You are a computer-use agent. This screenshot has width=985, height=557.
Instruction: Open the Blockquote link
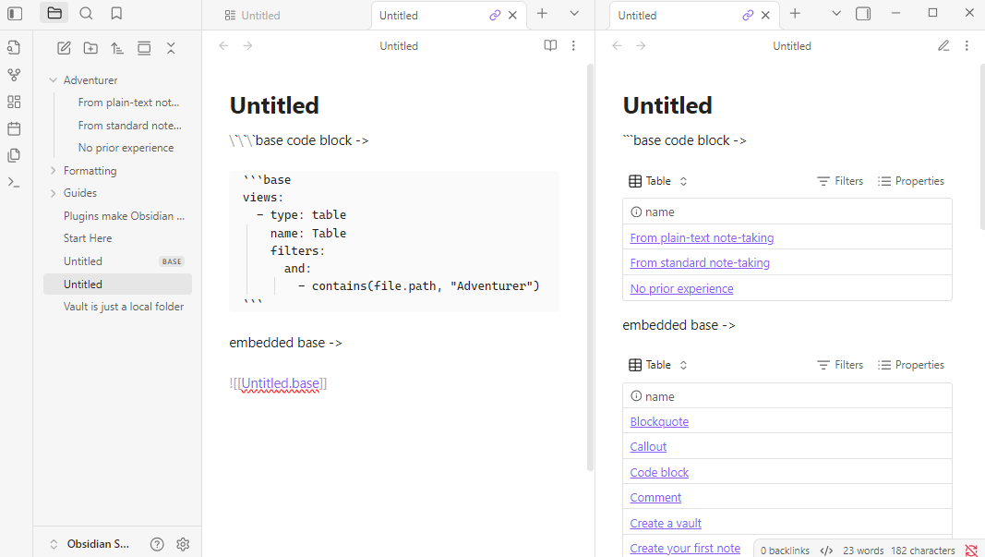[x=659, y=422]
